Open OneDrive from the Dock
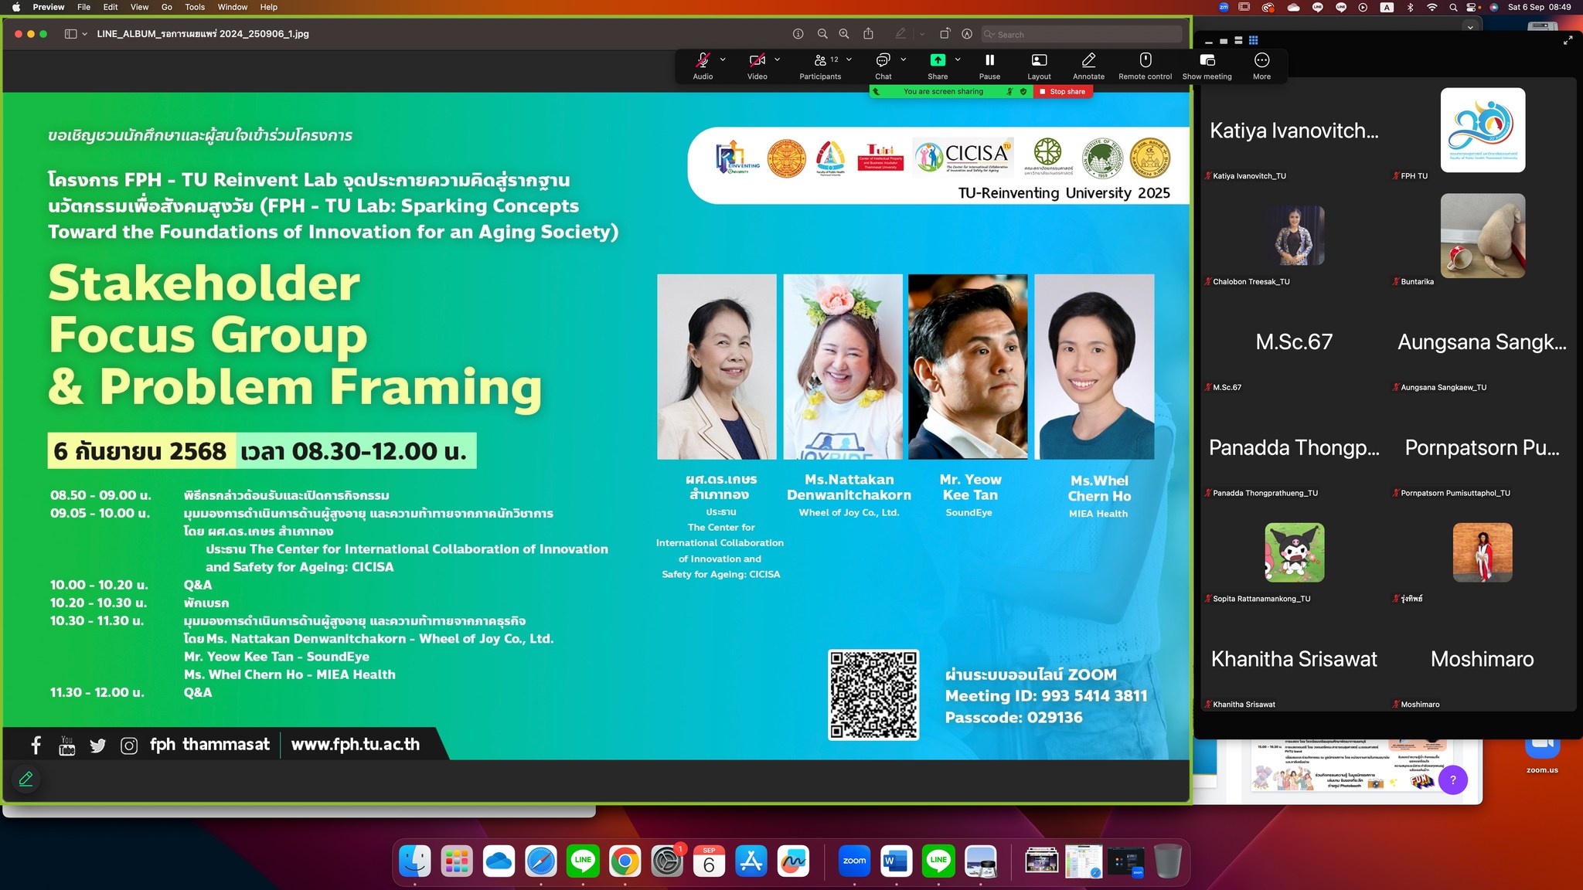Viewport: 1583px width, 890px height. [x=499, y=861]
